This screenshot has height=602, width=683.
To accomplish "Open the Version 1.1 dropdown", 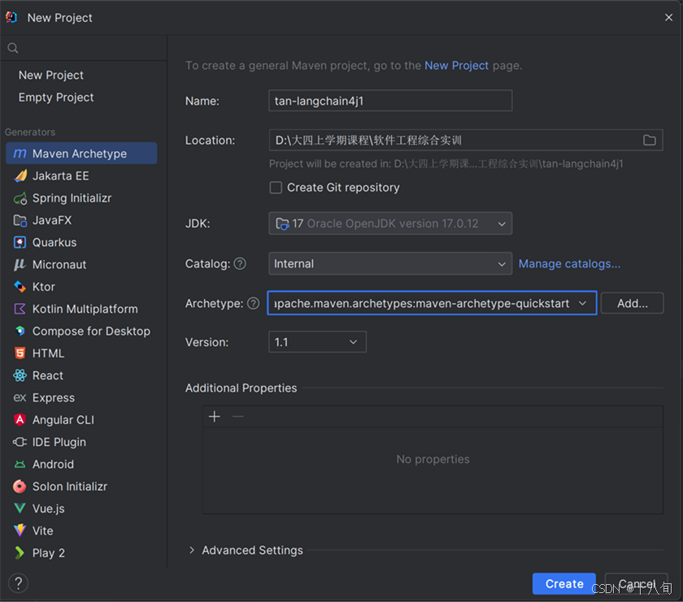I will click(x=318, y=342).
